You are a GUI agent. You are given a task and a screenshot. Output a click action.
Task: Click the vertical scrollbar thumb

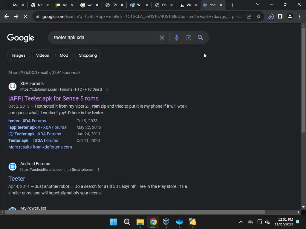point(303,80)
